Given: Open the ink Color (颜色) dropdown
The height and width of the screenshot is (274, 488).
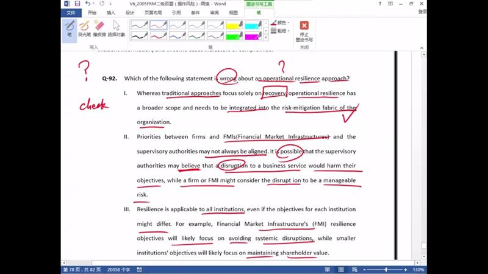Looking at the screenshot, I should [x=280, y=23].
